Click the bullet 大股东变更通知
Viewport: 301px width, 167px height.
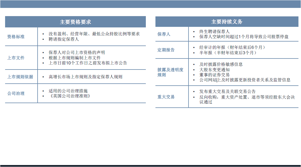point(215,70)
